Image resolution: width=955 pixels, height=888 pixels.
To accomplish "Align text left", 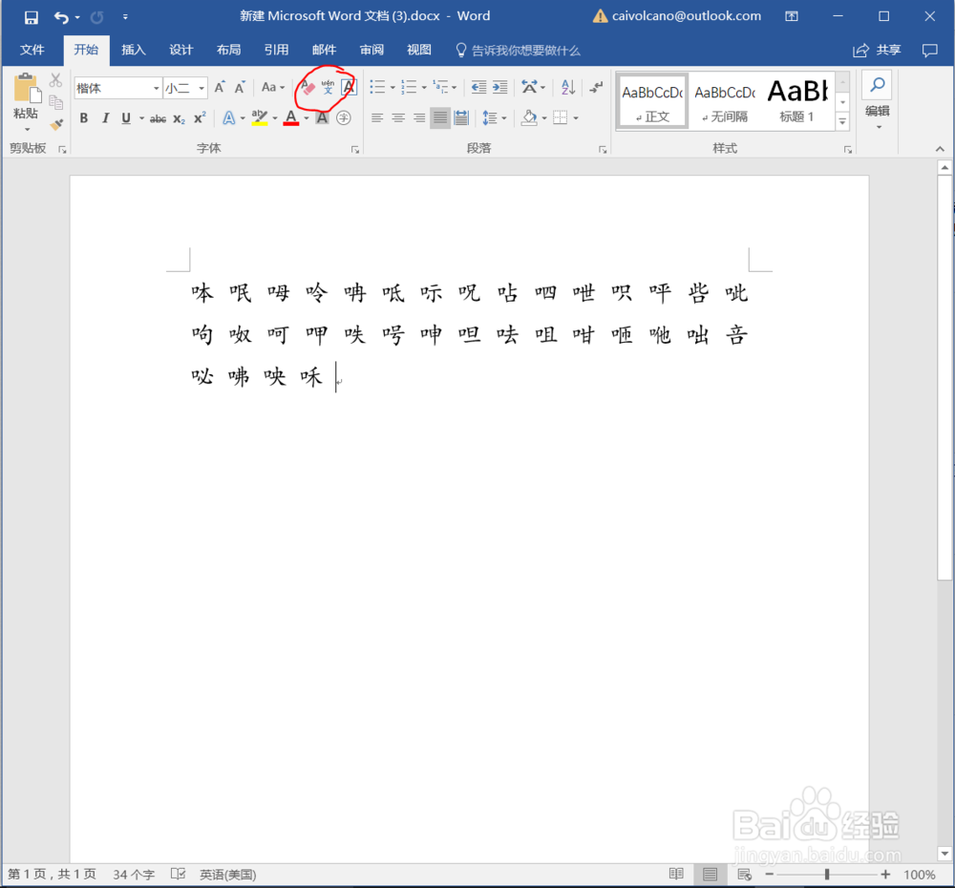I will pos(377,118).
